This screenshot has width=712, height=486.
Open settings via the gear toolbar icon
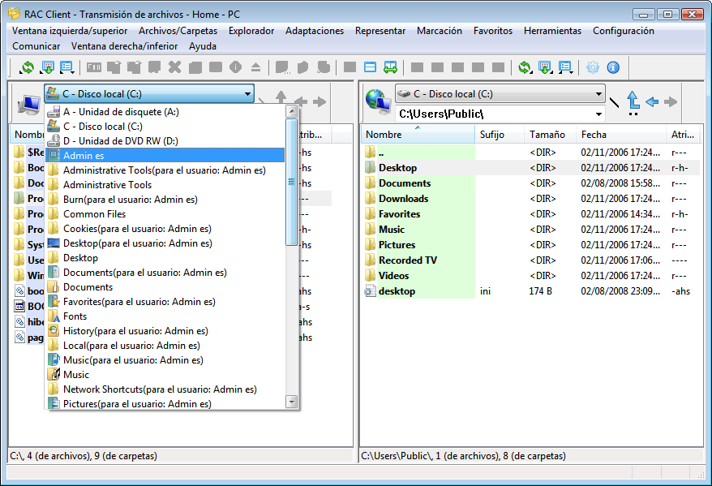point(593,67)
